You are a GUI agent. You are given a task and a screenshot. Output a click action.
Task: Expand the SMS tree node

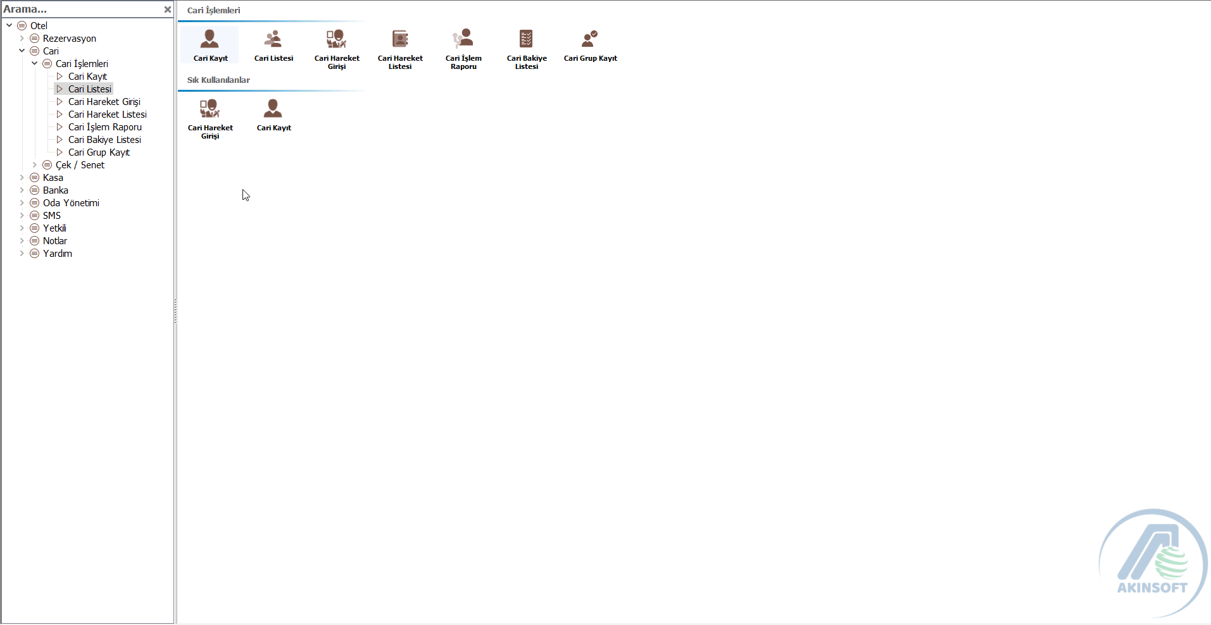tap(22, 215)
